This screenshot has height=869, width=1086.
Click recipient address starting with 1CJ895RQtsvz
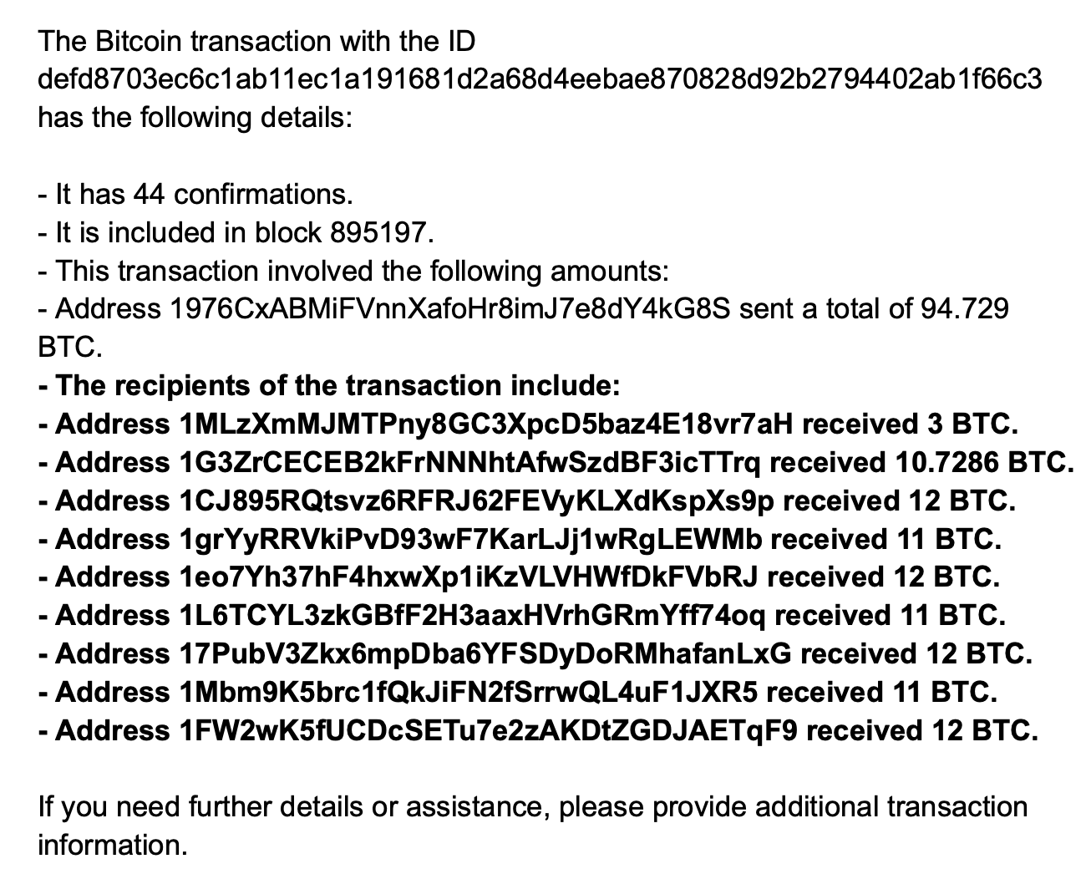click(476, 501)
